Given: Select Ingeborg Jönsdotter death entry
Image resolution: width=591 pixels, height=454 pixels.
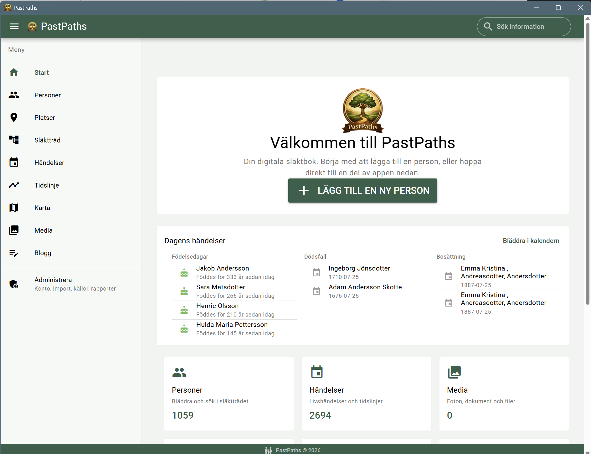Looking at the screenshot, I should [x=367, y=273].
